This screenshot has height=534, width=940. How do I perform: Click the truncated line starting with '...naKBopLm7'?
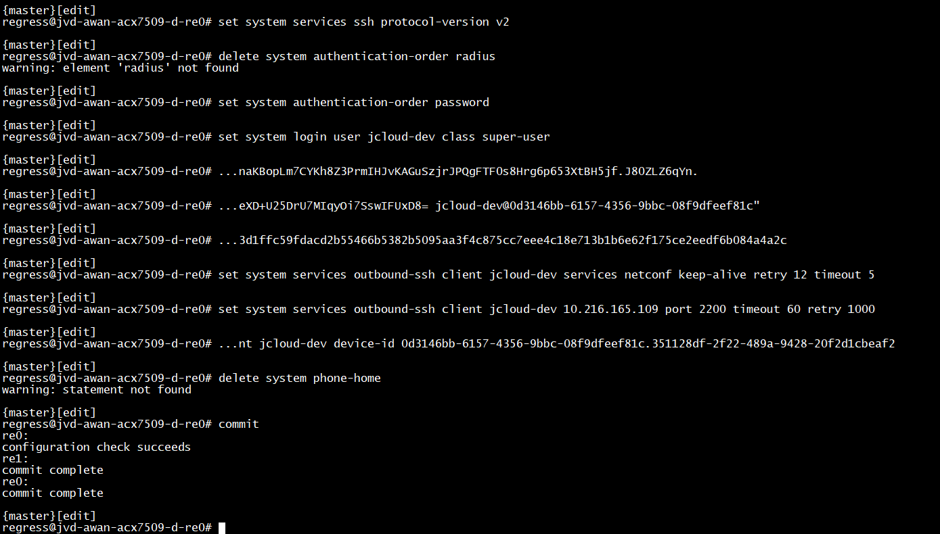(x=458, y=171)
